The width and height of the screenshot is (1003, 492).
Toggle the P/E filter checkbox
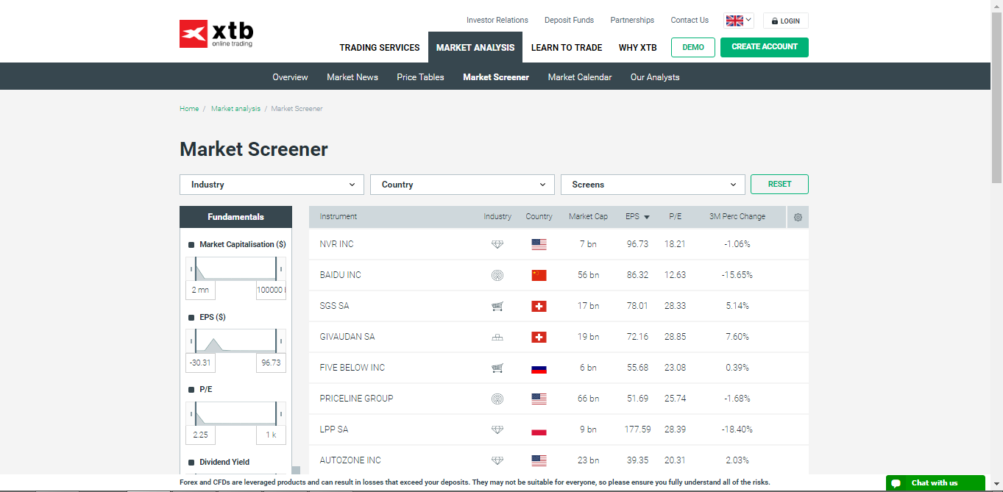pos(192,390)
